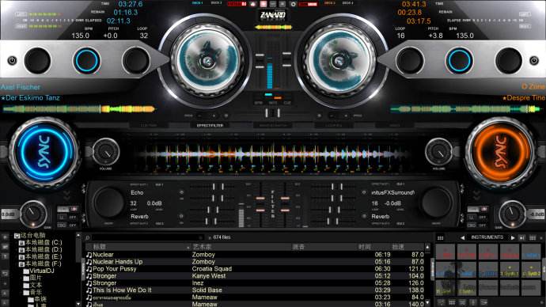The width and height of the screenshot is (546, 307).
Task: Toggle the FX Surround effect on right deck
Action: (x=364, y=192)
